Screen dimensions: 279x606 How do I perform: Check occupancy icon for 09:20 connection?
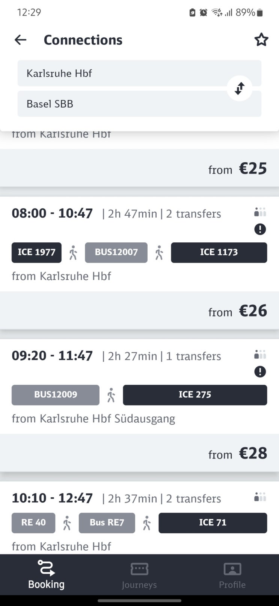(x=260, y=355)
